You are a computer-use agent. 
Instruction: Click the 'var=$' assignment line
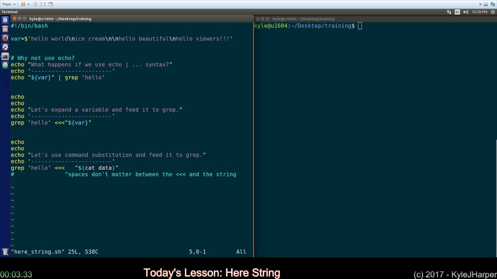click(122, 39)
